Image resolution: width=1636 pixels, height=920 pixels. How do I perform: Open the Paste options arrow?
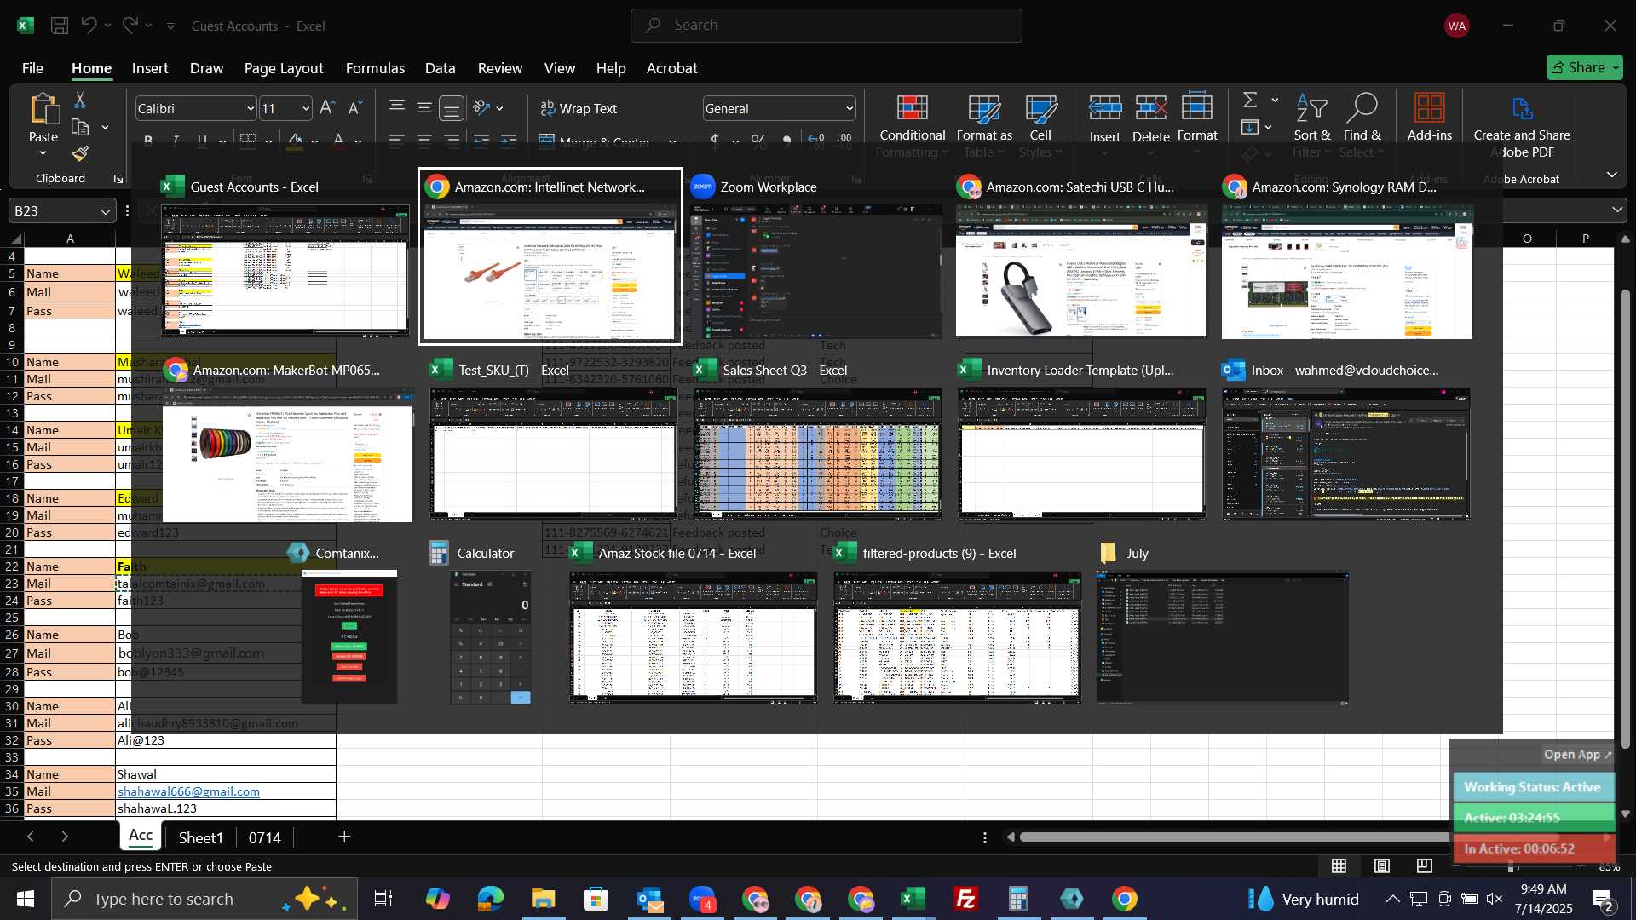pos(43,153)
